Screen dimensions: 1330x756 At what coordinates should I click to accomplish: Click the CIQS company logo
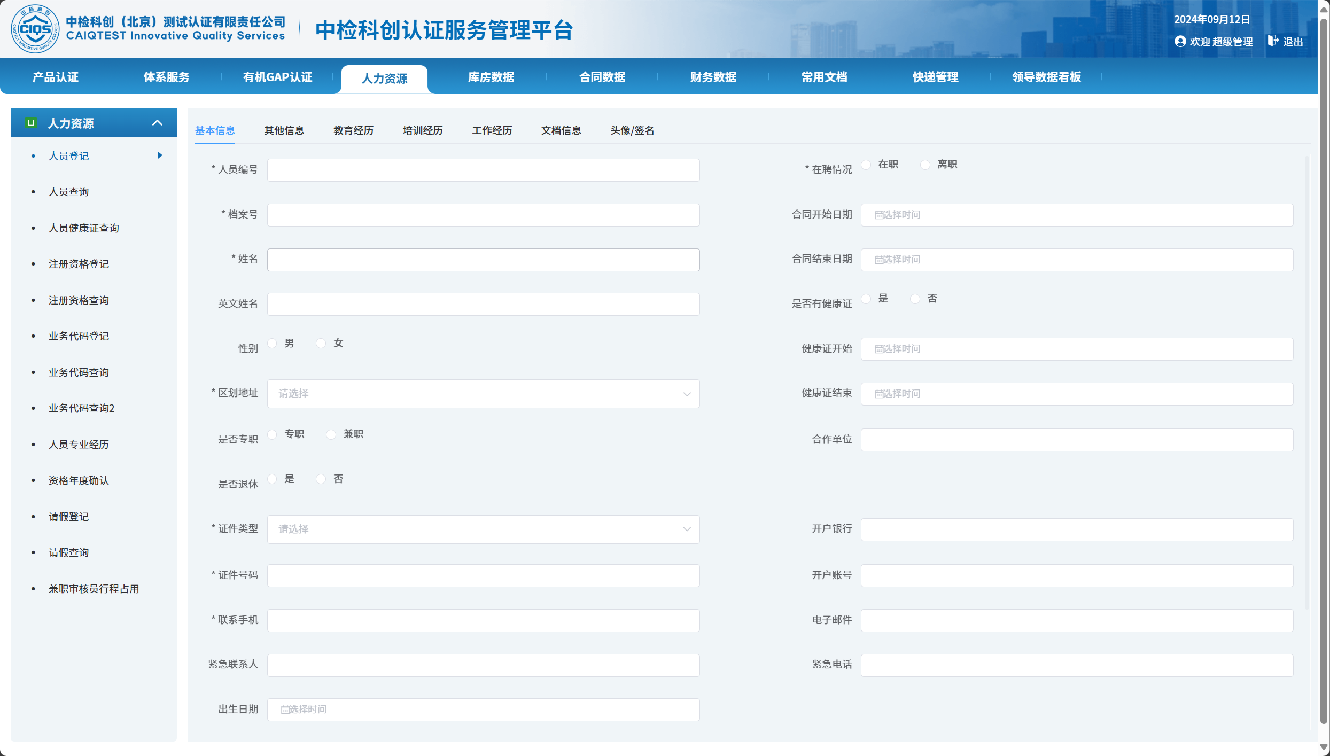(35, 29)
